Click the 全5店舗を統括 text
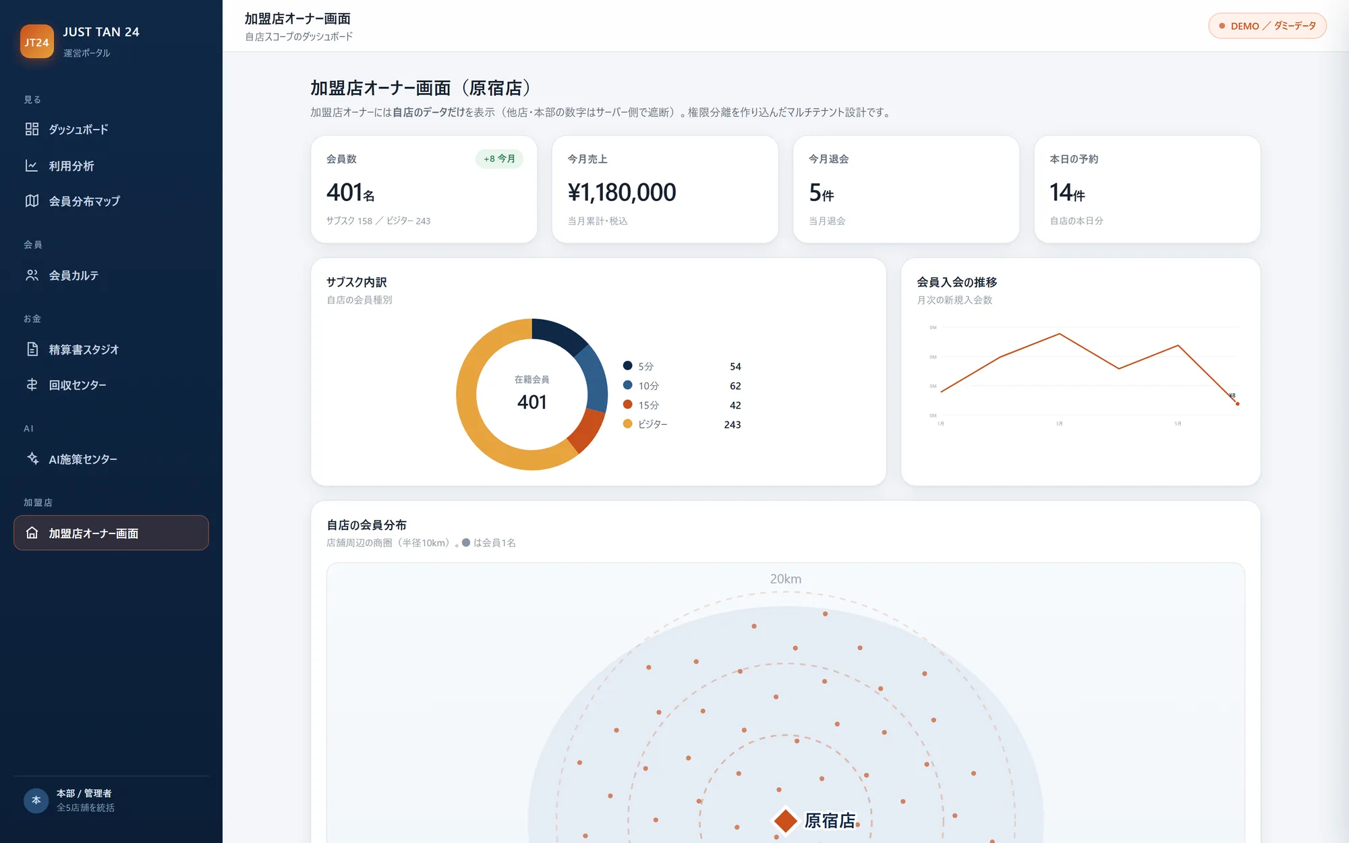 point(86,807)
